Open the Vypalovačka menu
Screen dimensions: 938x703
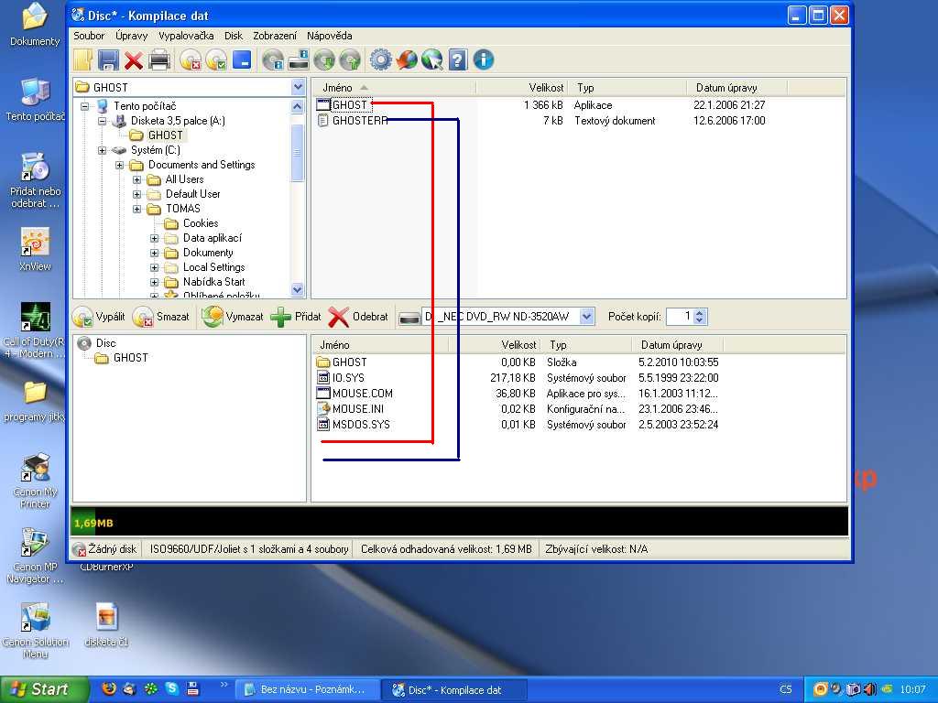click(185, 36)
